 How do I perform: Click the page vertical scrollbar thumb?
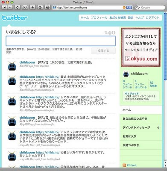(x=165, y=47)
